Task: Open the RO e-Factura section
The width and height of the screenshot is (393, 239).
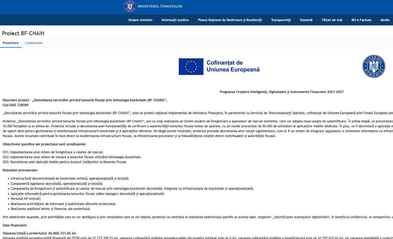Action: coord(361,20)
